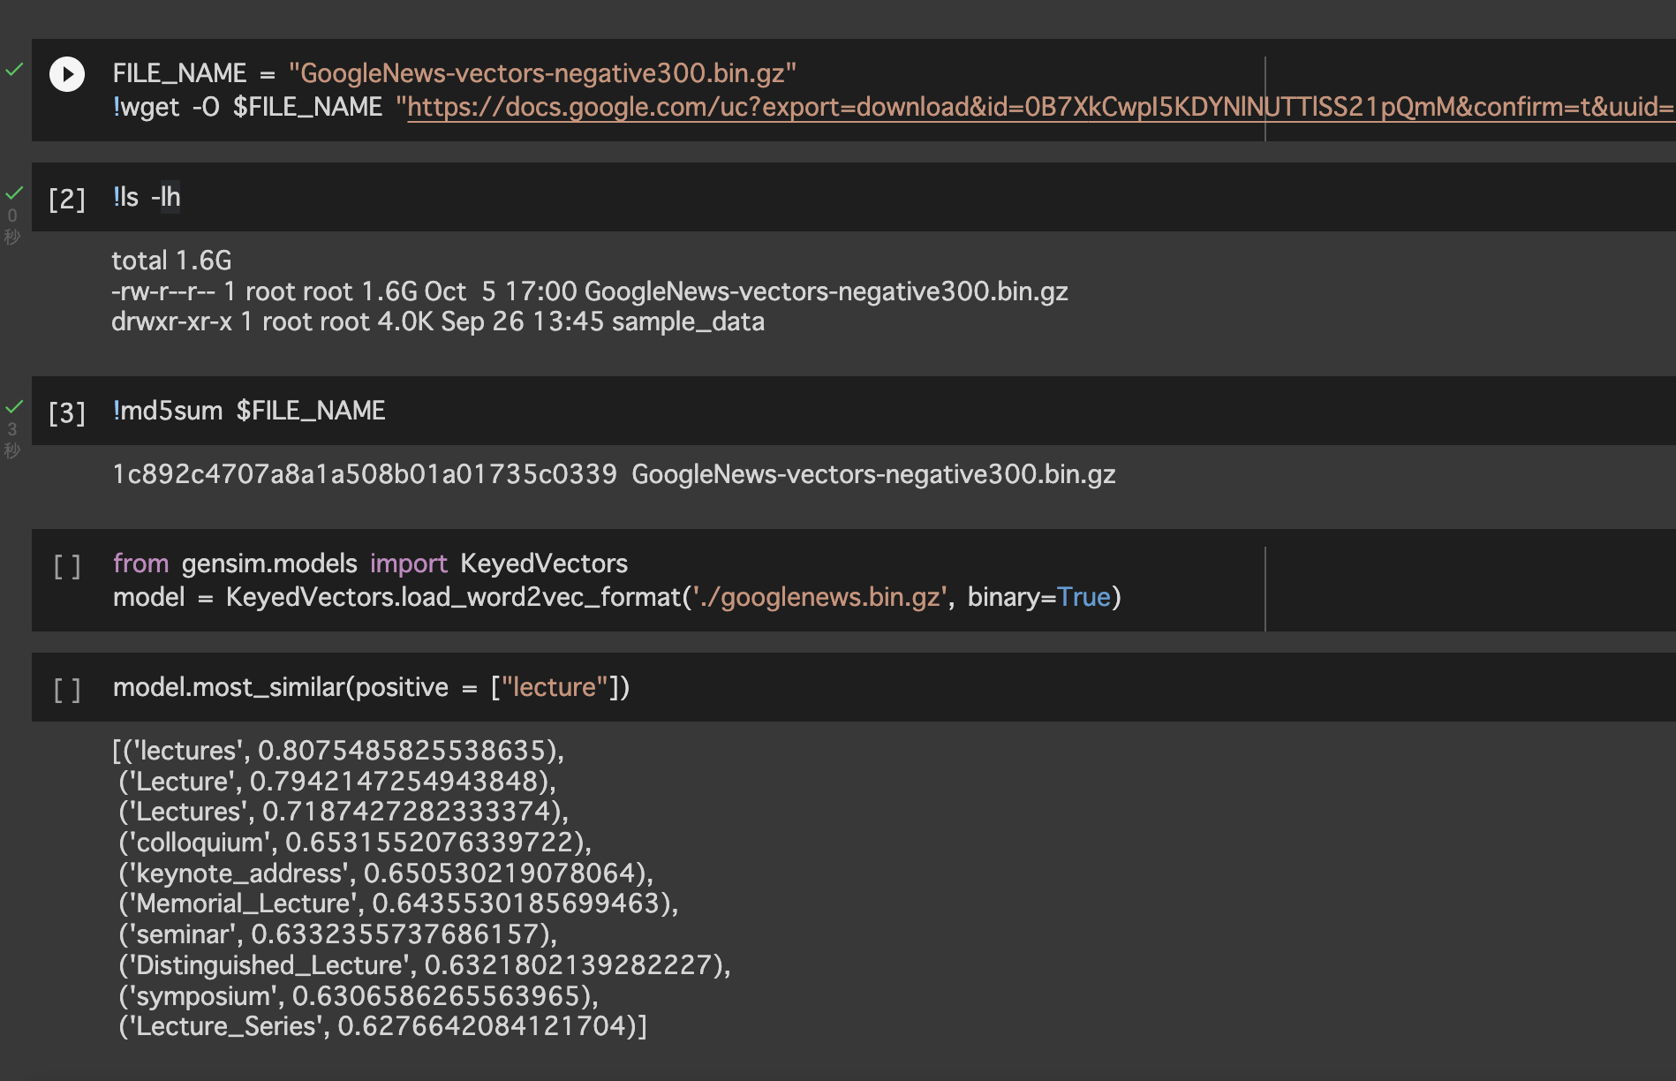The width and height of the screenshot is (1676, 1081).
Task: Run the model.most_similar cell
Action: (x=67, y=690)
